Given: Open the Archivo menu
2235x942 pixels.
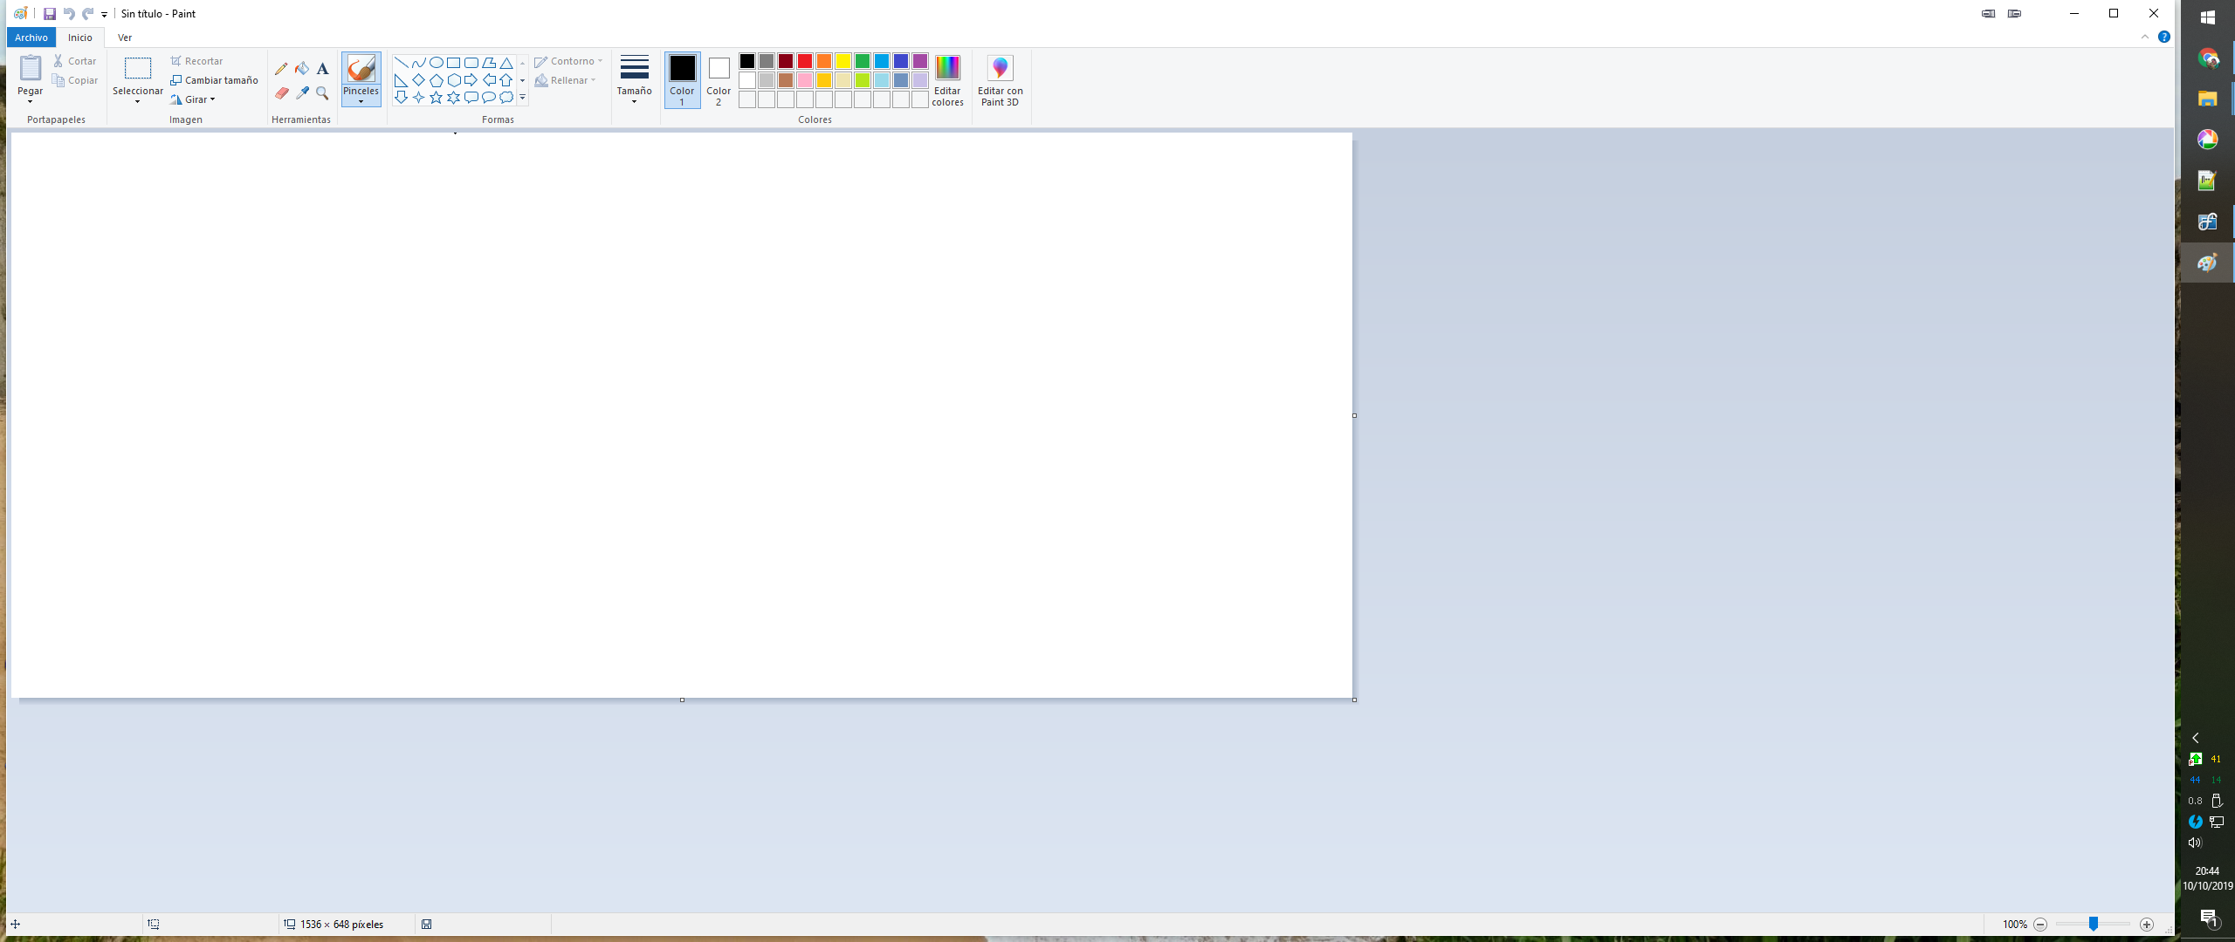Looking at the screenshot, I should click(31, 38).
